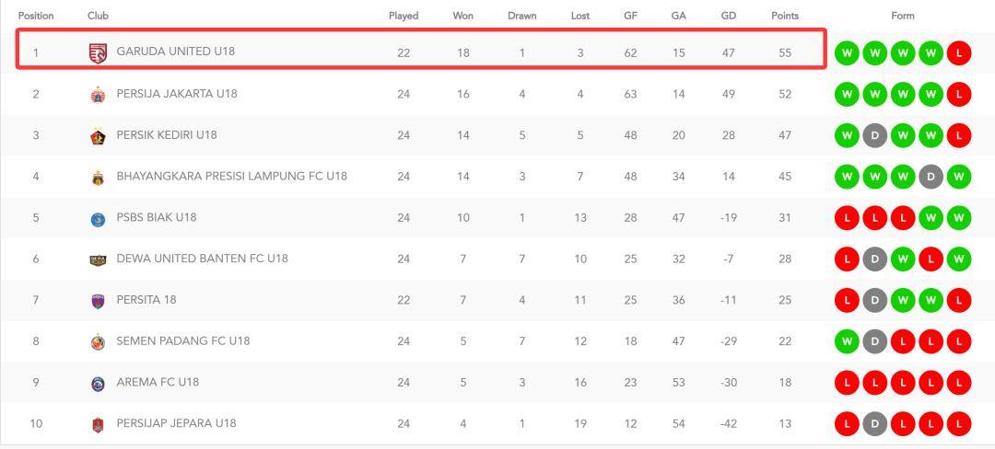Click the Bhayangkara Presisi Lampung club crest
Screen dimensions: 995x449
98,178
